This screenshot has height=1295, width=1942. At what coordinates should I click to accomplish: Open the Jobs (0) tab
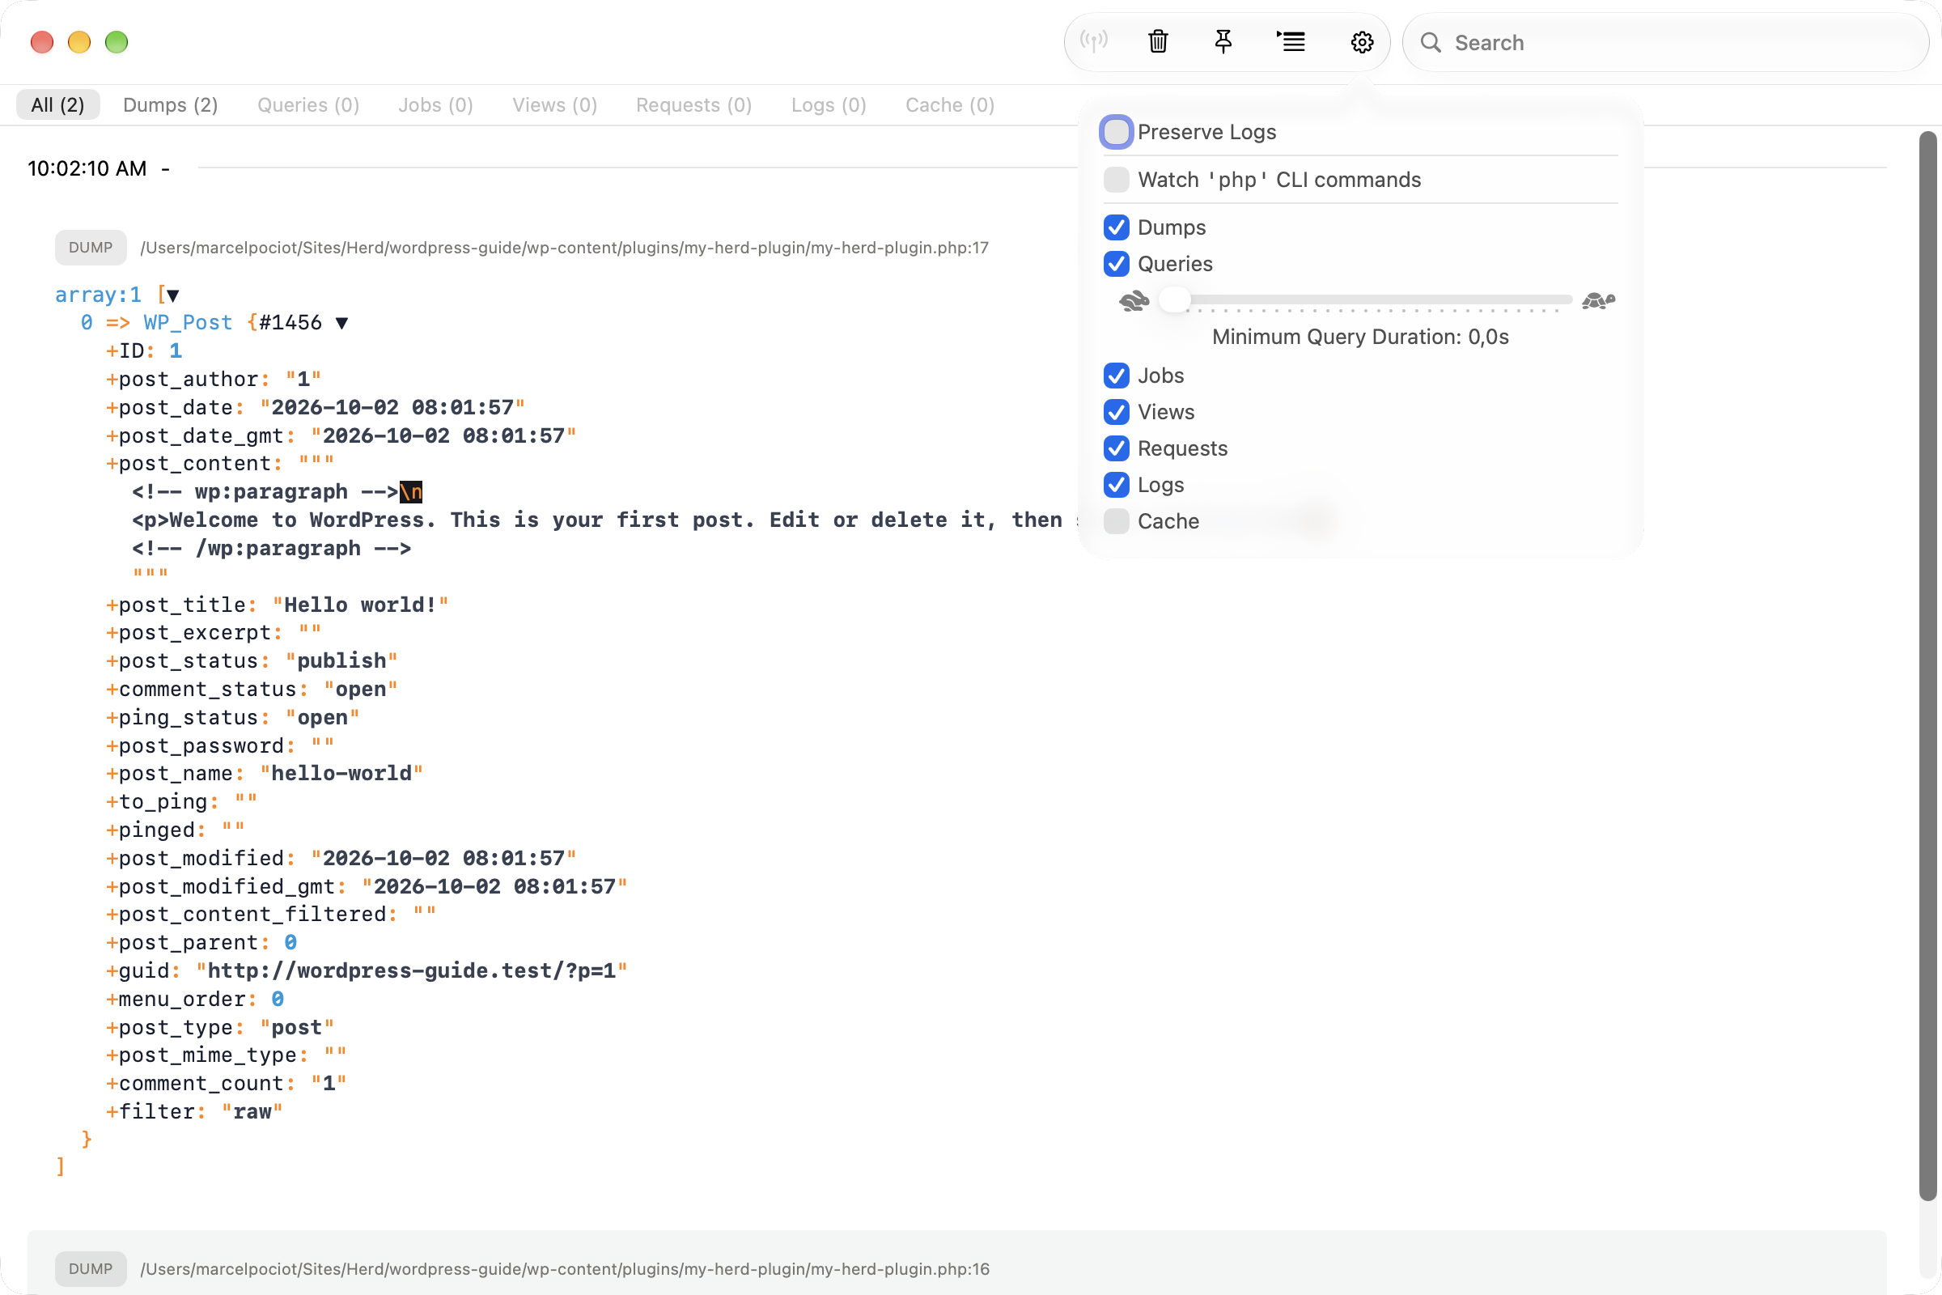[435, 105]
